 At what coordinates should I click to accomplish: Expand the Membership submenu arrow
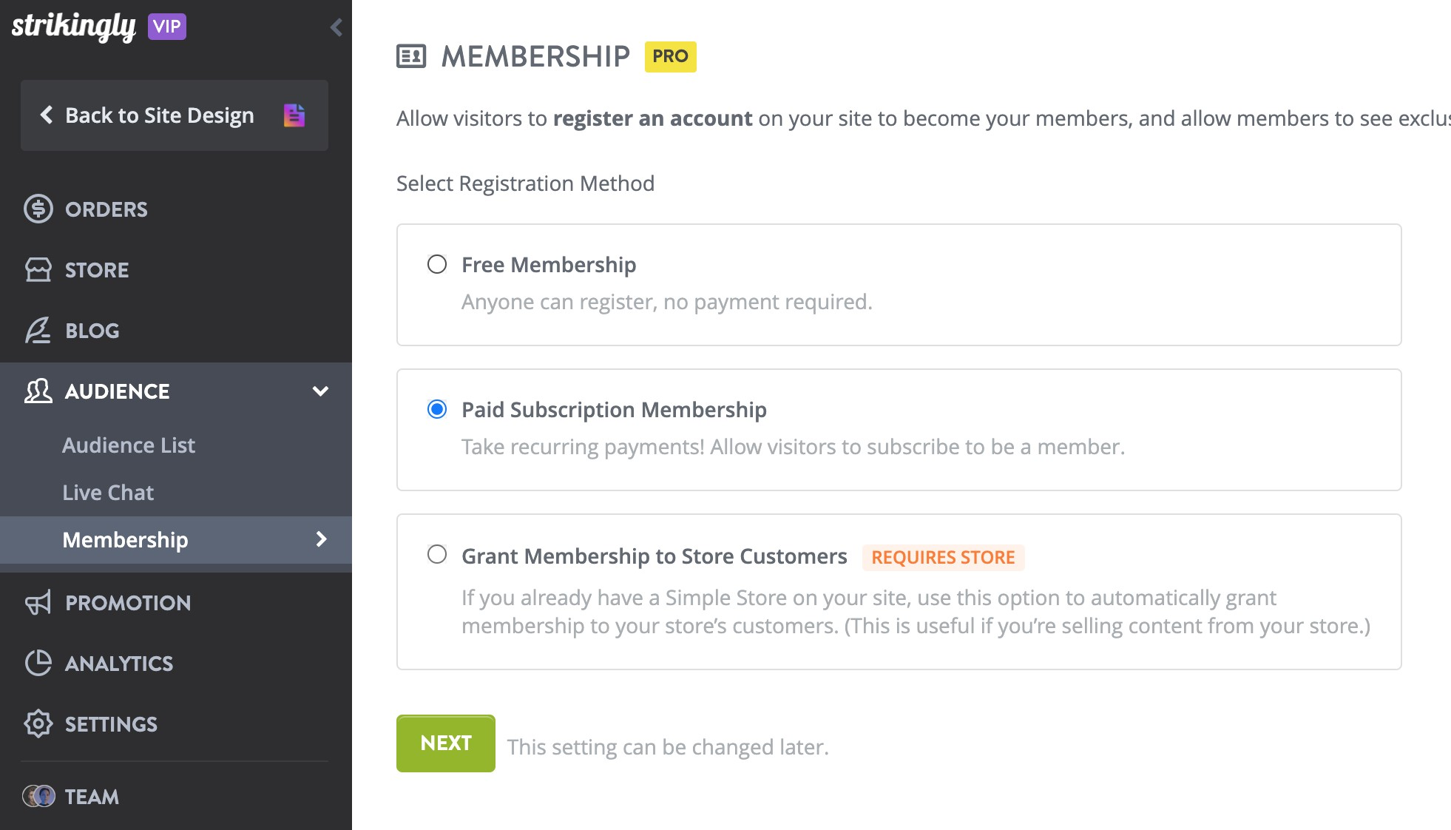(x=321, y=540)
